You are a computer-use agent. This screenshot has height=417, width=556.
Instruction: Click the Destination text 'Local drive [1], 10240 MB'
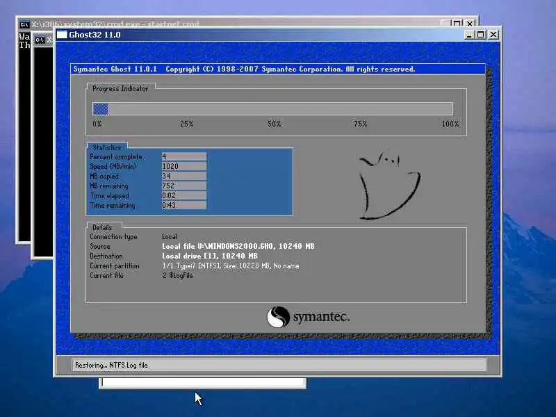(210, 256)
